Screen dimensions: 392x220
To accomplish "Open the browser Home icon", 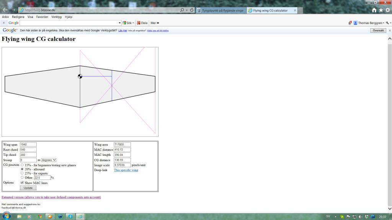I will 374,10.
